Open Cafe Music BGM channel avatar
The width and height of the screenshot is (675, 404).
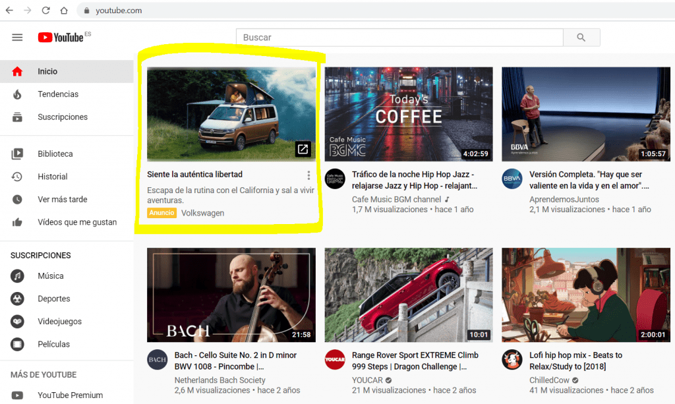pyautogui.click(x=335, y=179)
